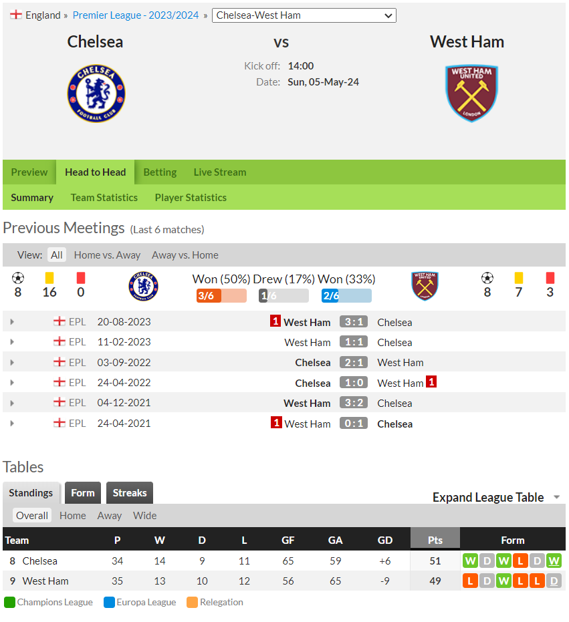Click the large Chelsea club crest

click(x=96, y=94)
